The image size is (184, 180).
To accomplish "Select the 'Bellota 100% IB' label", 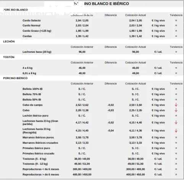I will point(32,89).
